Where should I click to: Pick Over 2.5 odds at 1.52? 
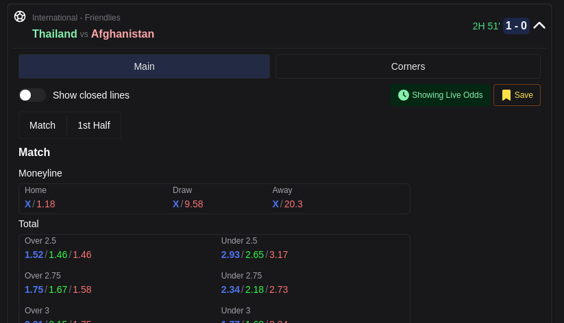click(x=34, y=255)
